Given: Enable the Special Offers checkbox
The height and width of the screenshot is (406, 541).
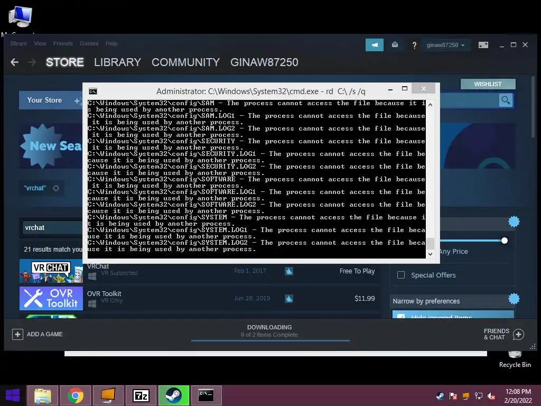Looking at the screenshot, I should [401, 275].
